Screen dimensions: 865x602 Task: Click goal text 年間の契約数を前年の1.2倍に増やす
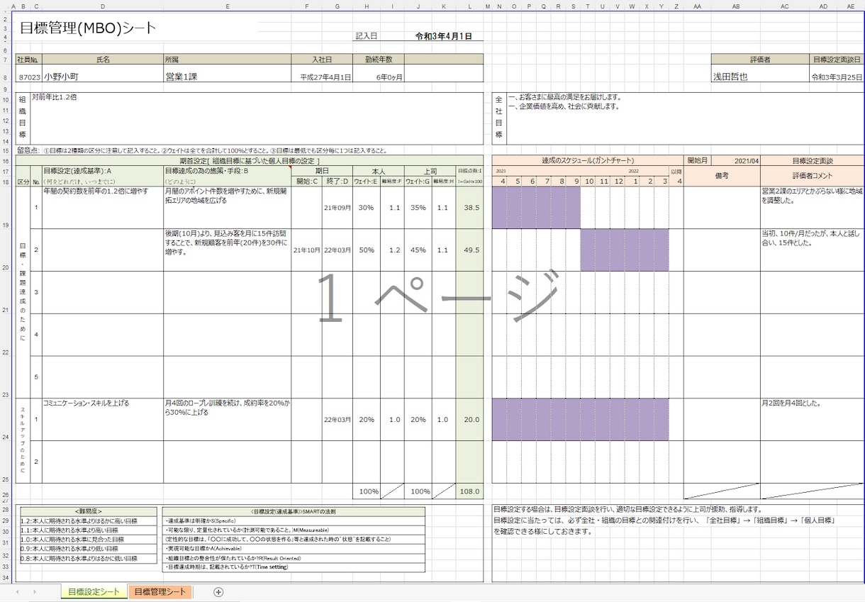tap(103, 208)
